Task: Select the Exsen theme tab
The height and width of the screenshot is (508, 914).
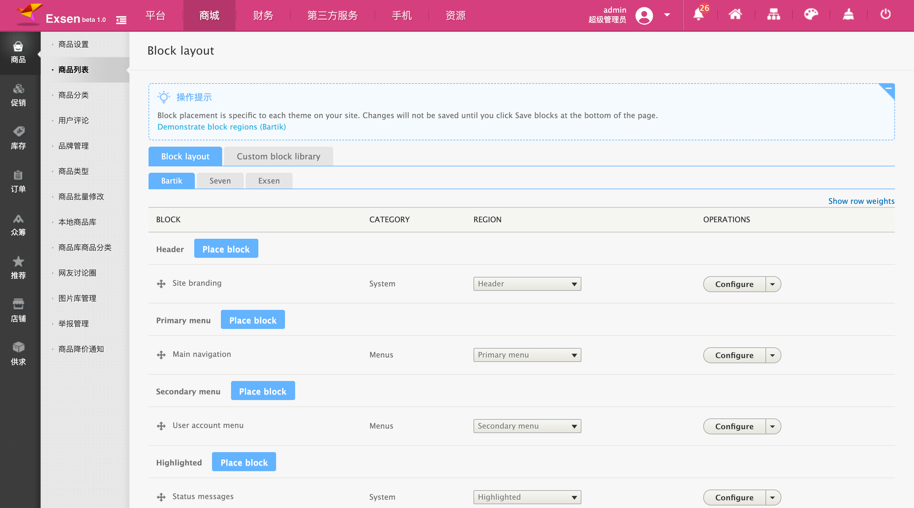Action: click(x=269, y=181)
